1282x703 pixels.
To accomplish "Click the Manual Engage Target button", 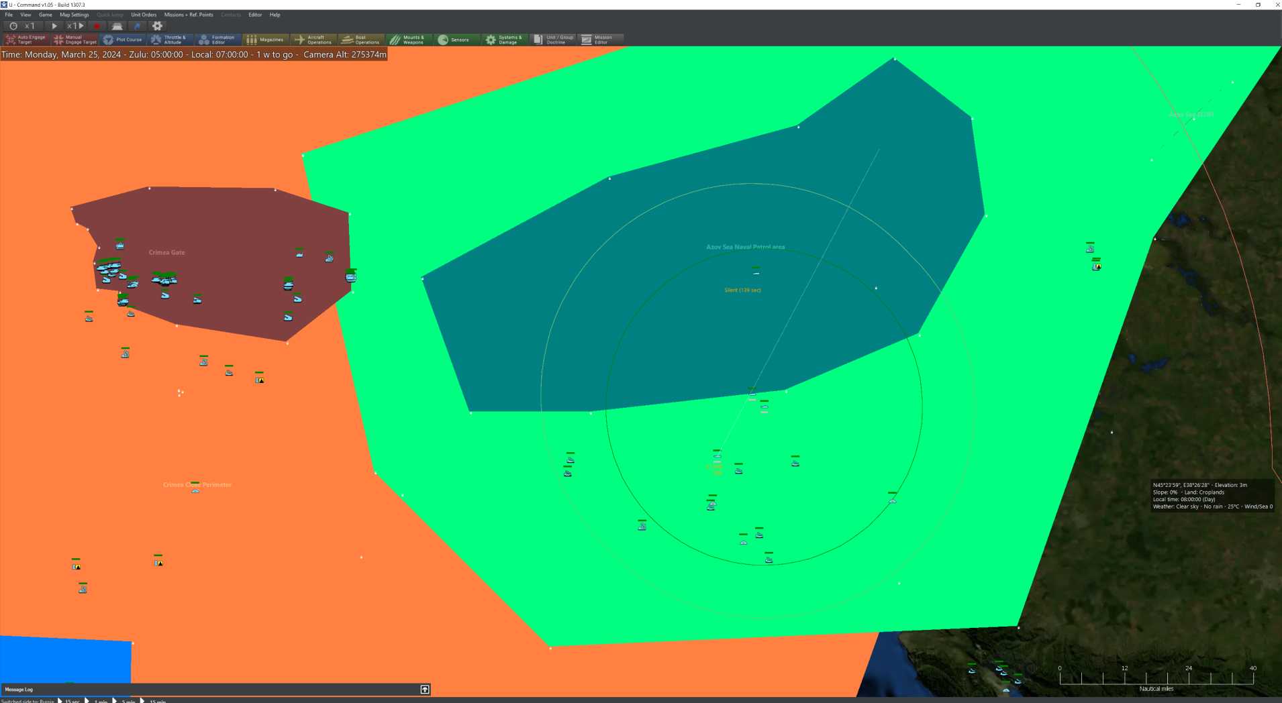I will click(75, 40).
